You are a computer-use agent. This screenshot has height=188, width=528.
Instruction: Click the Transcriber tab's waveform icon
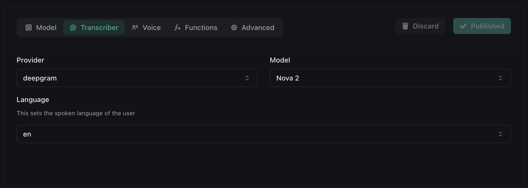(x=73, y=27)
